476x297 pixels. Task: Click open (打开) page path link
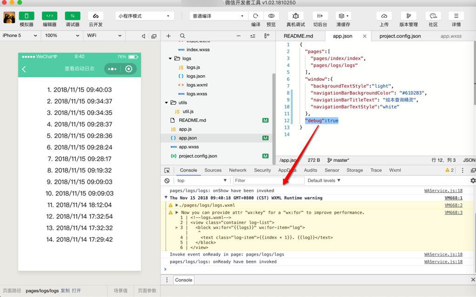pos(76,290)
